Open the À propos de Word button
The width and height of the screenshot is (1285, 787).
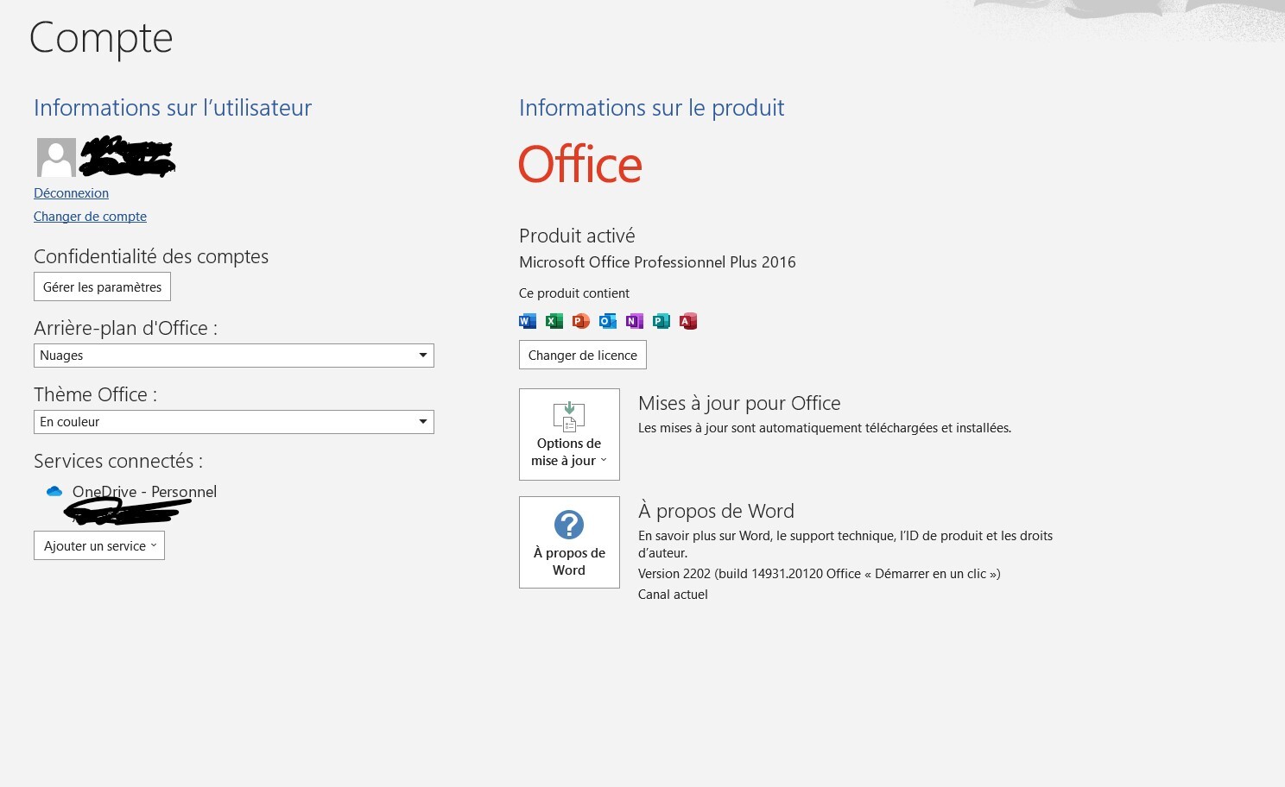click(569, 542)
